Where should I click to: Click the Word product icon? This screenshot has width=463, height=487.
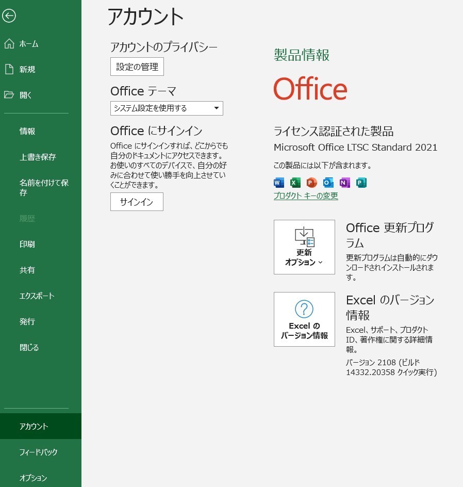tap(278, 182)
